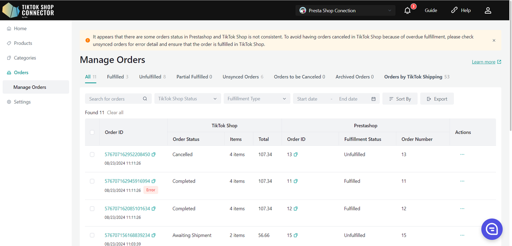This screenshot has height=246, width=512.
Task: Switch to the Archived Orders tab
Action: [x=355, y=77]
